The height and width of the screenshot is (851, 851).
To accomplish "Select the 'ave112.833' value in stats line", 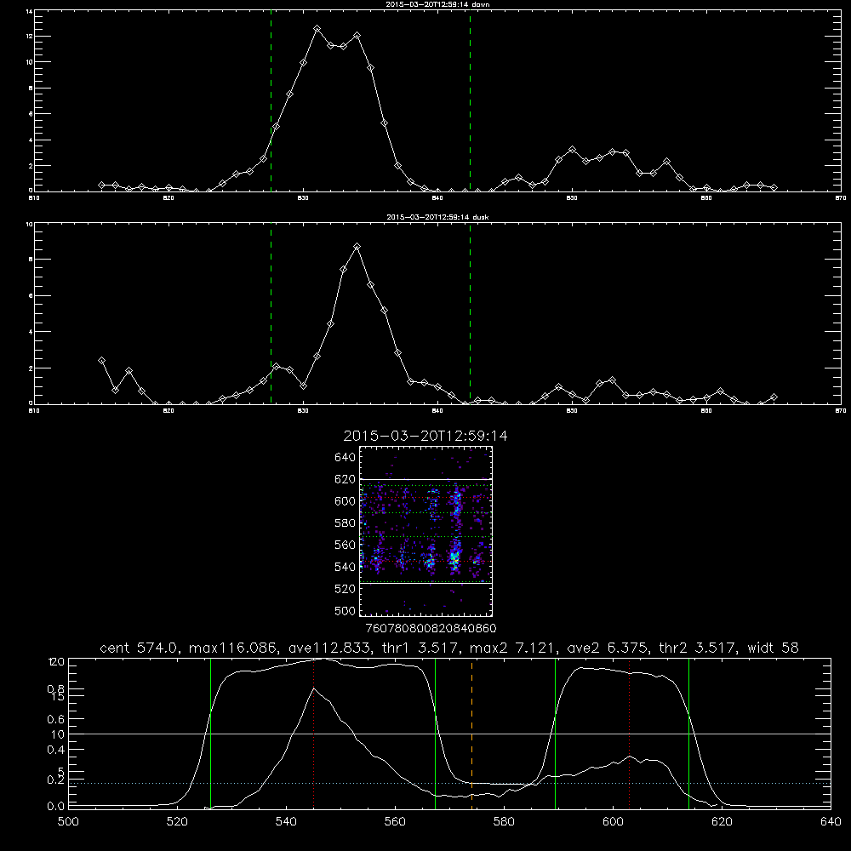I will click(x=332, y=648).
